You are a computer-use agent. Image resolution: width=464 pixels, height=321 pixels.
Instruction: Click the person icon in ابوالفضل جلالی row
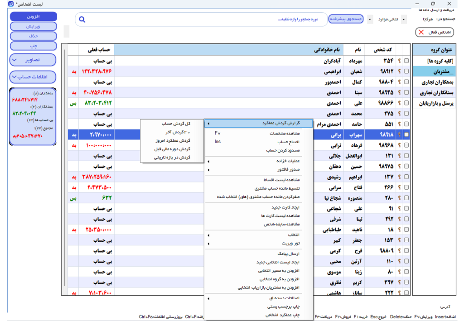point(399,156)
